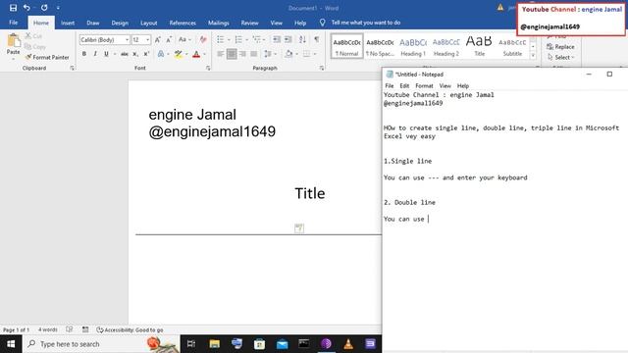Click the macro recording icon in status bar
This screenshot has height=353, width=628.
pos(85,329)
